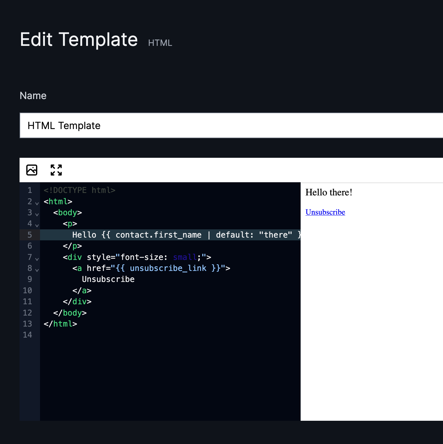Click the contact.first_name variable on line 5
This screenshot has height=444, width=443.
[158, 235]
